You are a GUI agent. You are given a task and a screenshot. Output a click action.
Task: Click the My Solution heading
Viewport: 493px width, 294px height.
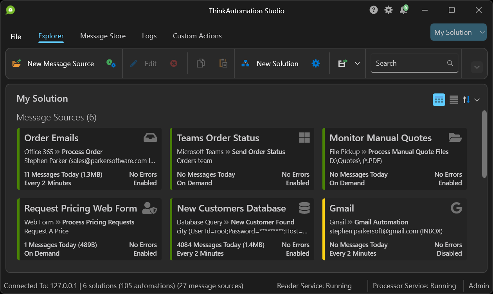42,99
